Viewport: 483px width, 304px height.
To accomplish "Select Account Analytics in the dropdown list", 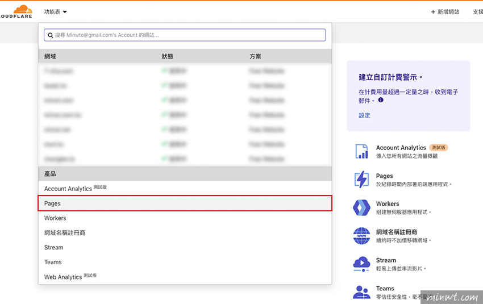I will [x=185, y=189].
